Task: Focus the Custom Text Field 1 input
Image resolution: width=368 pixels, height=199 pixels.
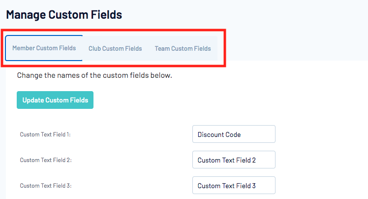Action: tap(234, 134)
